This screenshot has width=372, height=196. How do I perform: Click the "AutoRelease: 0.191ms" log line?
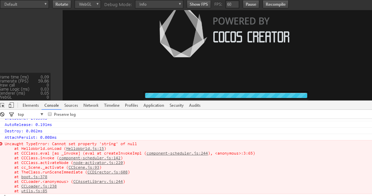pyautogui.click(x=28, y=125)
